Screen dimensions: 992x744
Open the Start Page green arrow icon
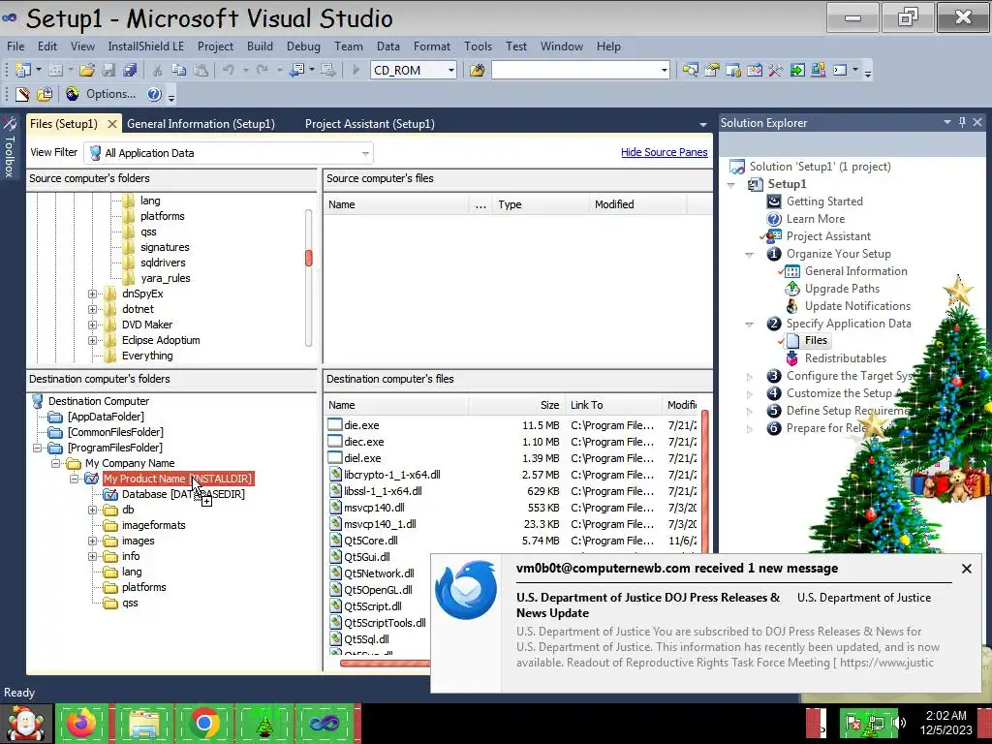(797, 70)
